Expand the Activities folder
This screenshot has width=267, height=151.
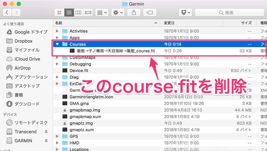pos(57,31)
